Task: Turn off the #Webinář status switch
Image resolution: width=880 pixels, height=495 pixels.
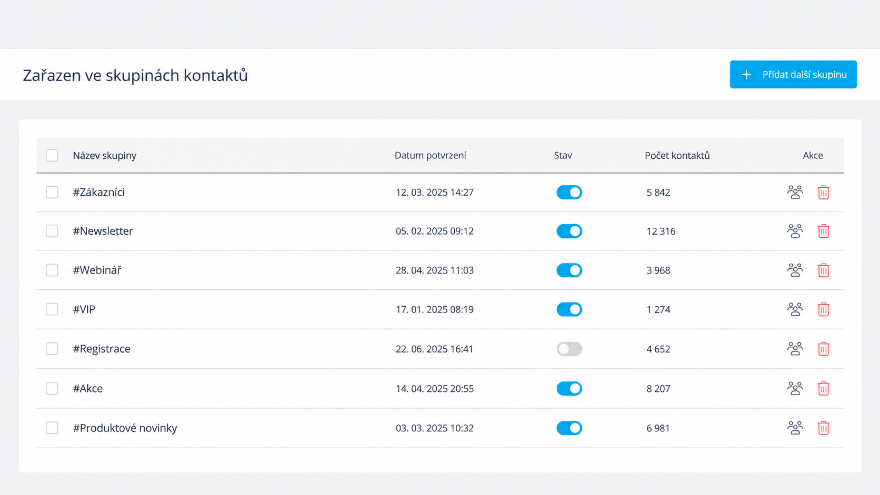Action: tap(569, 270)
